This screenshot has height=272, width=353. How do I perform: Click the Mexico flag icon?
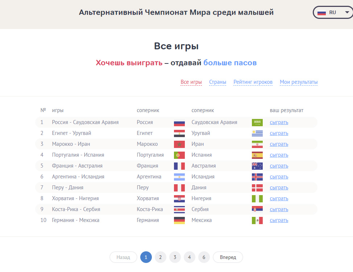point(257,221)
